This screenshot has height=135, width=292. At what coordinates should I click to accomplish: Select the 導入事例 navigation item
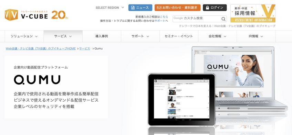(102, 36)
